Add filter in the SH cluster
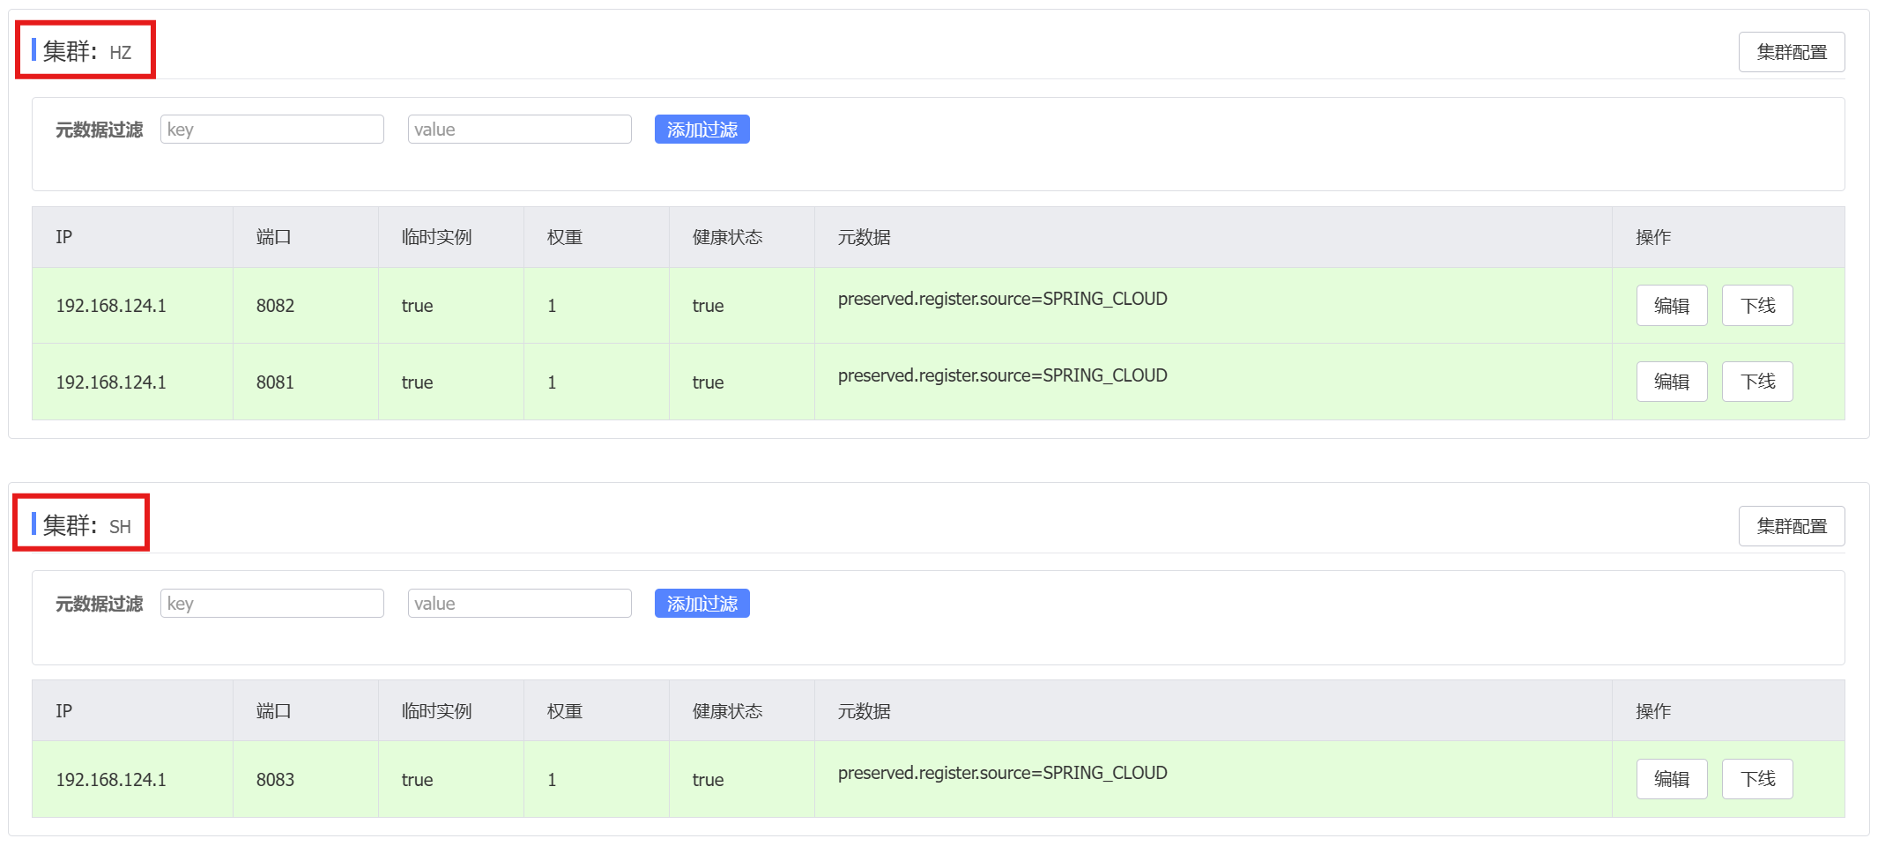 click(701, 604)
